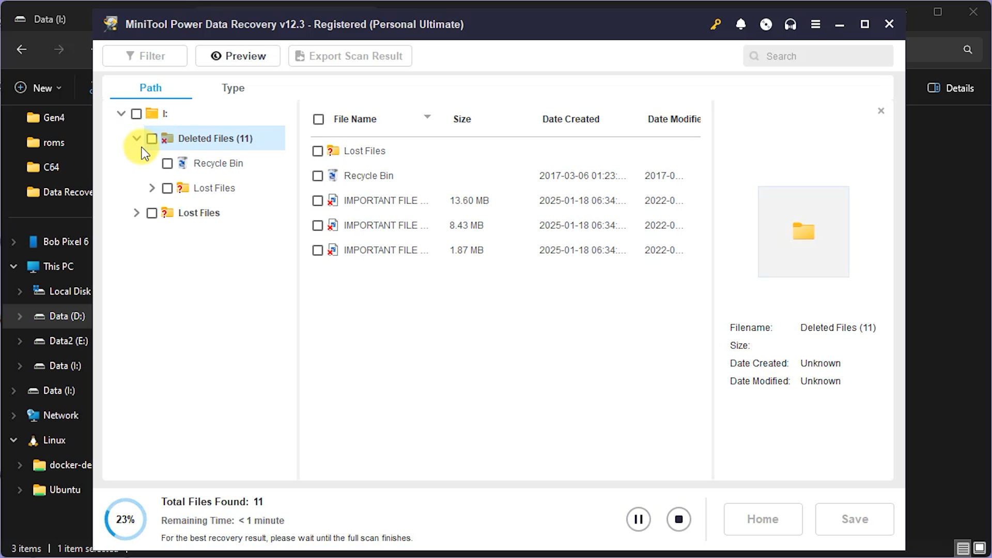Click icon of the 13.60 MB deleted file
The image size is (992, 558).
333,200
